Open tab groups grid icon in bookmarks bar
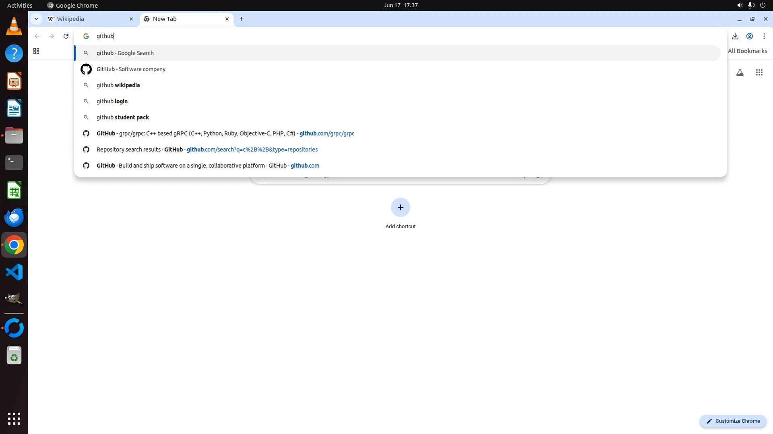Image resolution: width=773 pixels, height=434 pixels. pos(36,51)
